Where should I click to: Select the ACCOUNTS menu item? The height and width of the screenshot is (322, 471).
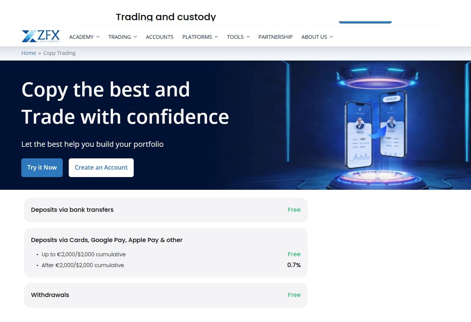pos(159,37)
